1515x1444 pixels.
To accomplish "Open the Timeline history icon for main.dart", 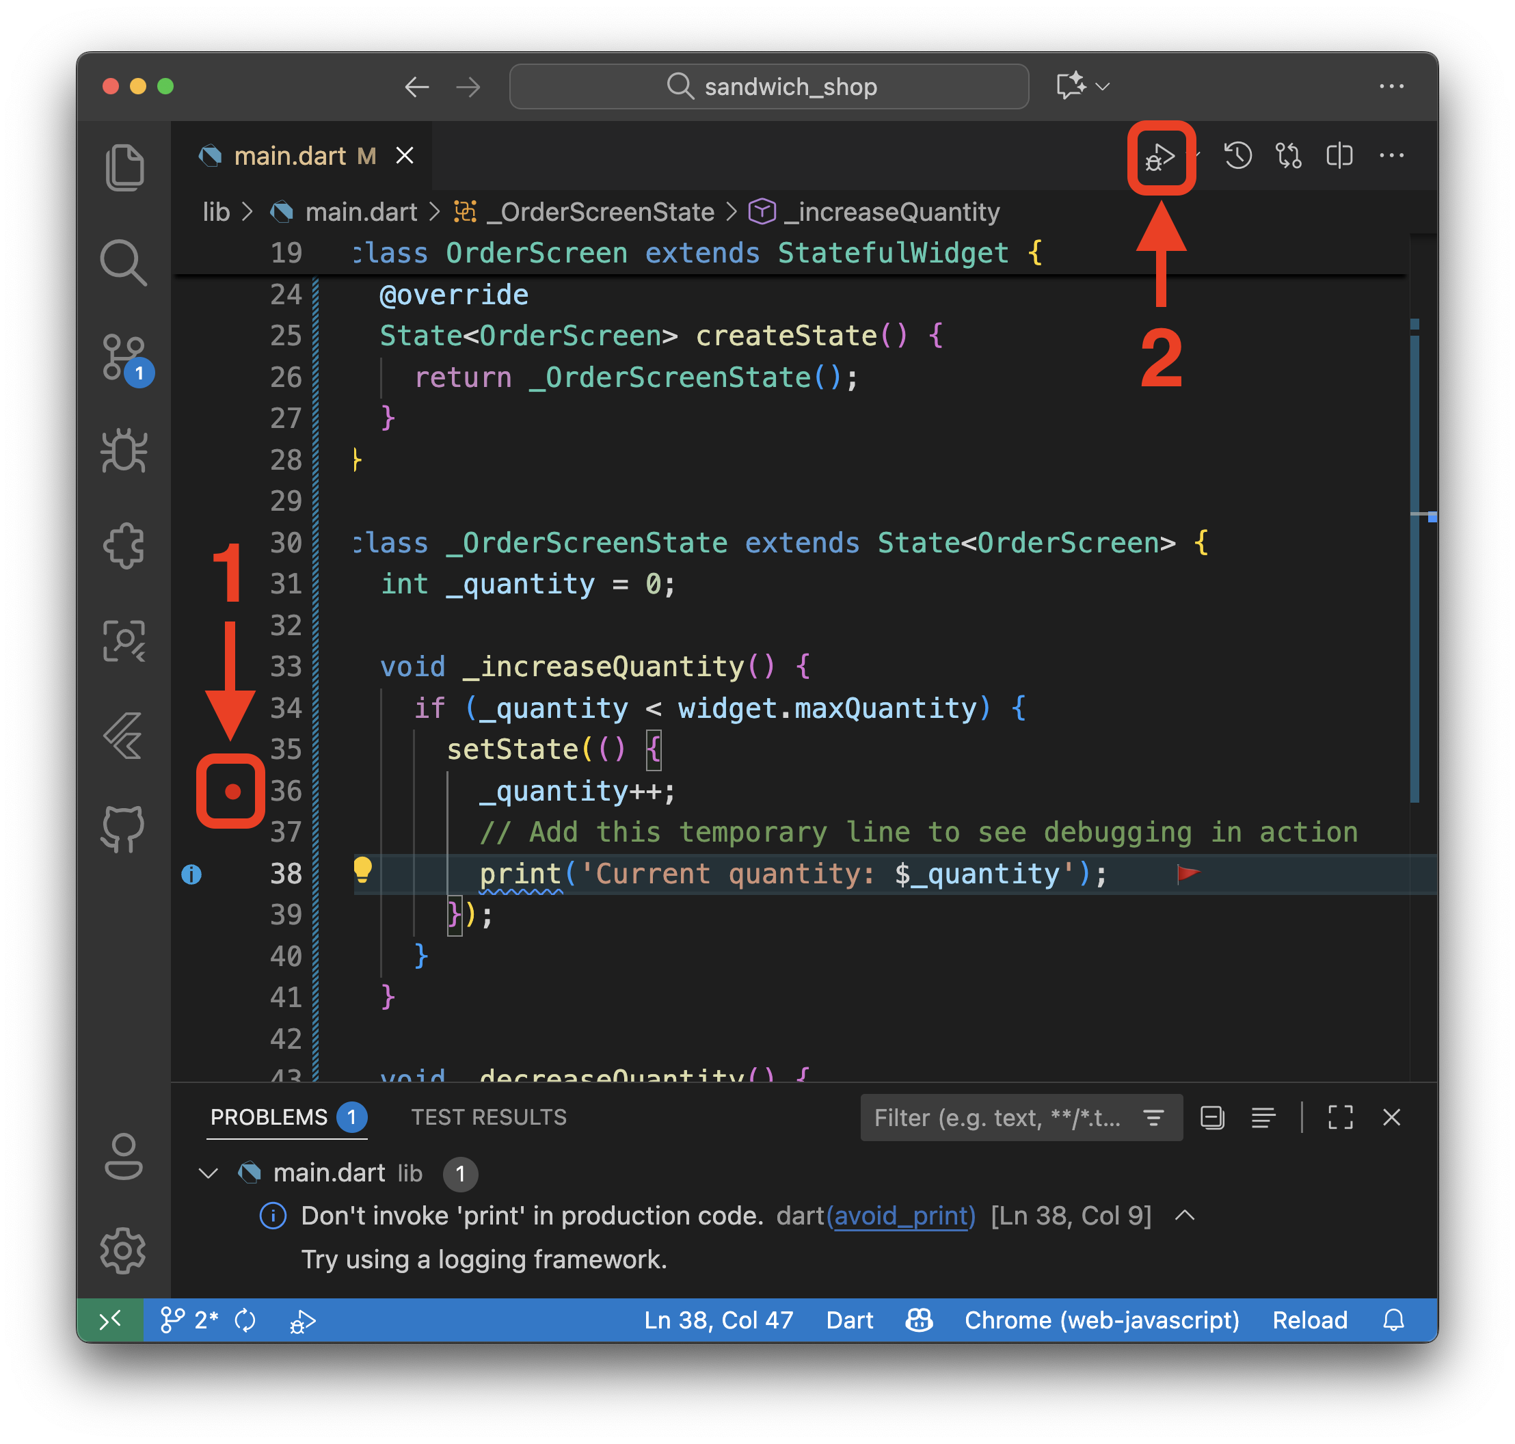I will click(1238, 157).
